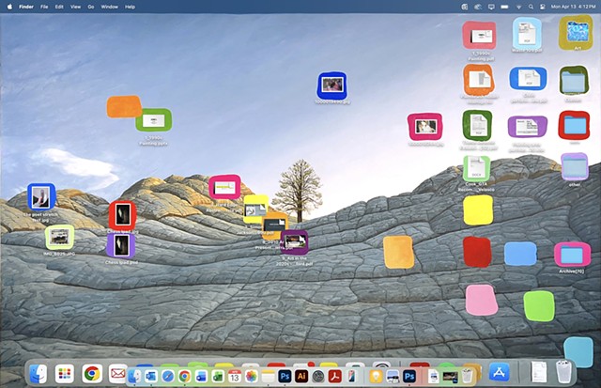Select the blue-outlined poet stretch JPG thumbnail
This screenshot has height=388, width=601.
pos(41,197)
